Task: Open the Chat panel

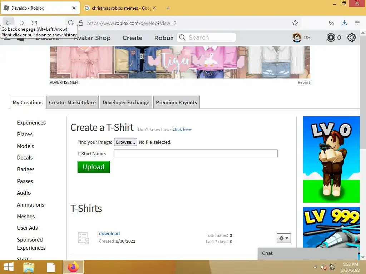Action: 308,254
